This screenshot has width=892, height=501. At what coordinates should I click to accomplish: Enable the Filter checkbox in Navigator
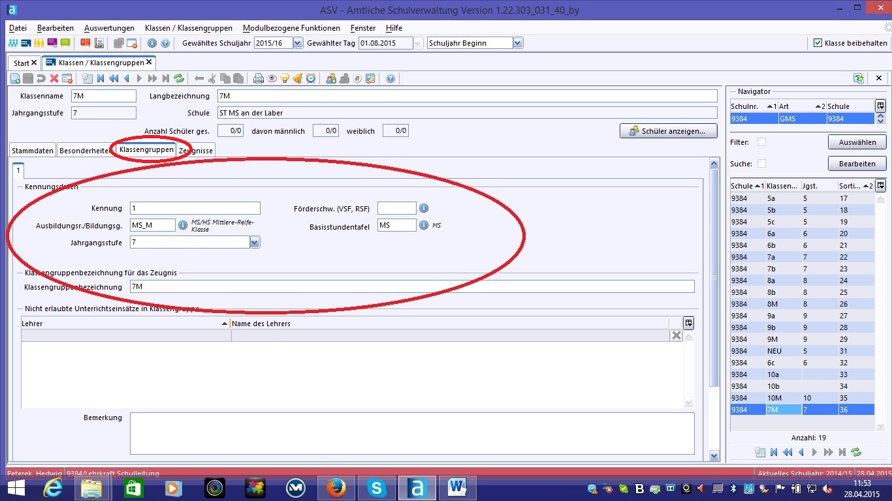coord(761,142)
